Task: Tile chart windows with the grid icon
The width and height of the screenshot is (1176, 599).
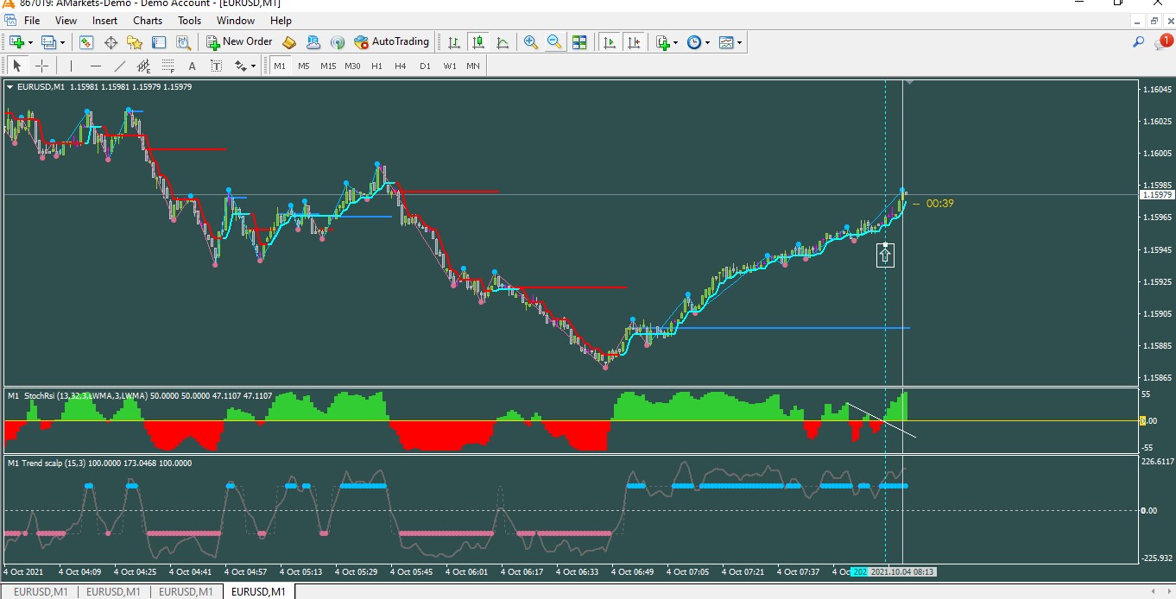Action: coord(579,42)
